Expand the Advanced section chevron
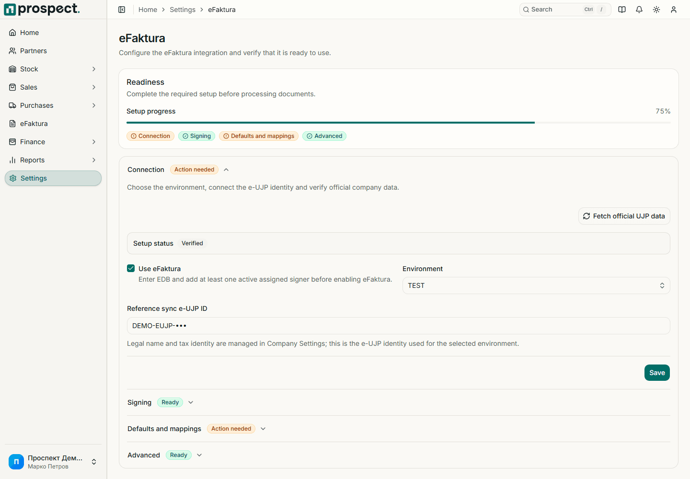 point(199,455)
